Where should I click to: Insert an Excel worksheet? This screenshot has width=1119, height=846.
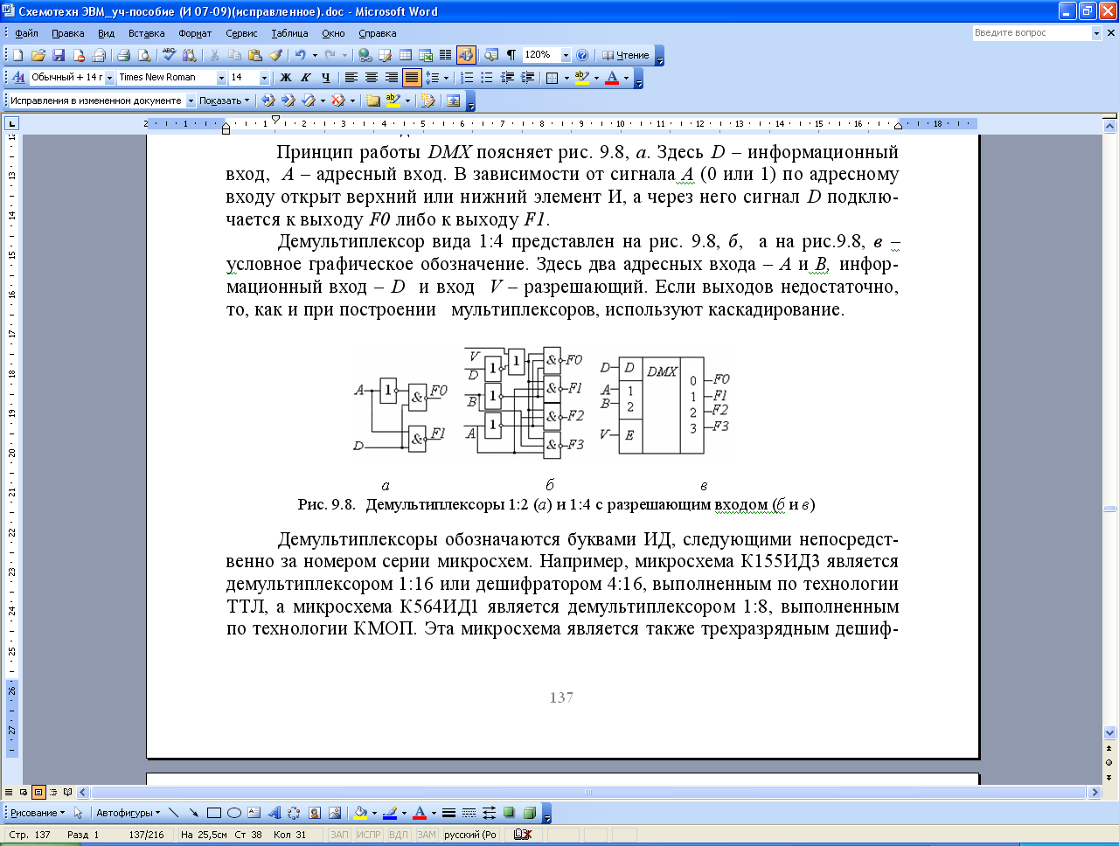coord(426,55)
